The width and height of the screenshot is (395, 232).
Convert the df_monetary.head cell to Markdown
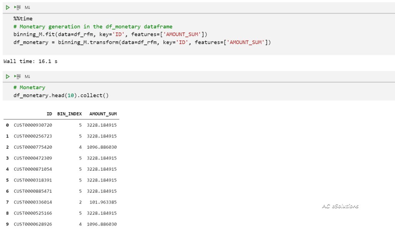tap(27, 76)
